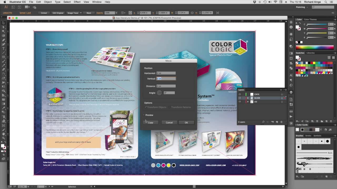
Task: Select the Zoom magnifier tool
Action: [3, 138]
